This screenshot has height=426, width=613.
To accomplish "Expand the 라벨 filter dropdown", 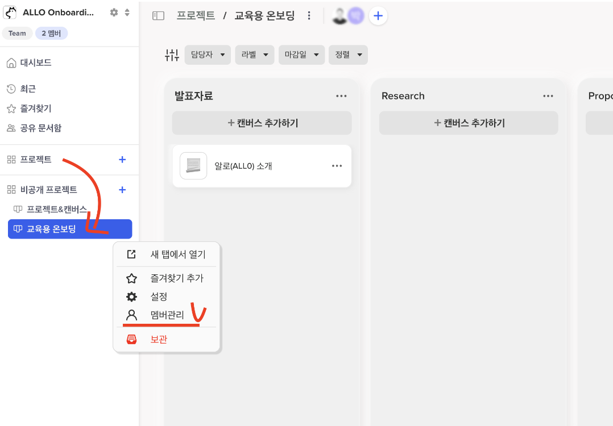I will (x=254, y=55).
